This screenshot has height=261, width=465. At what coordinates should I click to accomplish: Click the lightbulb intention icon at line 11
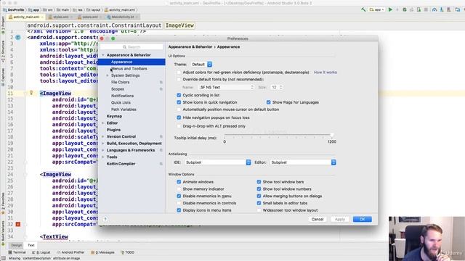coord(31,93)
